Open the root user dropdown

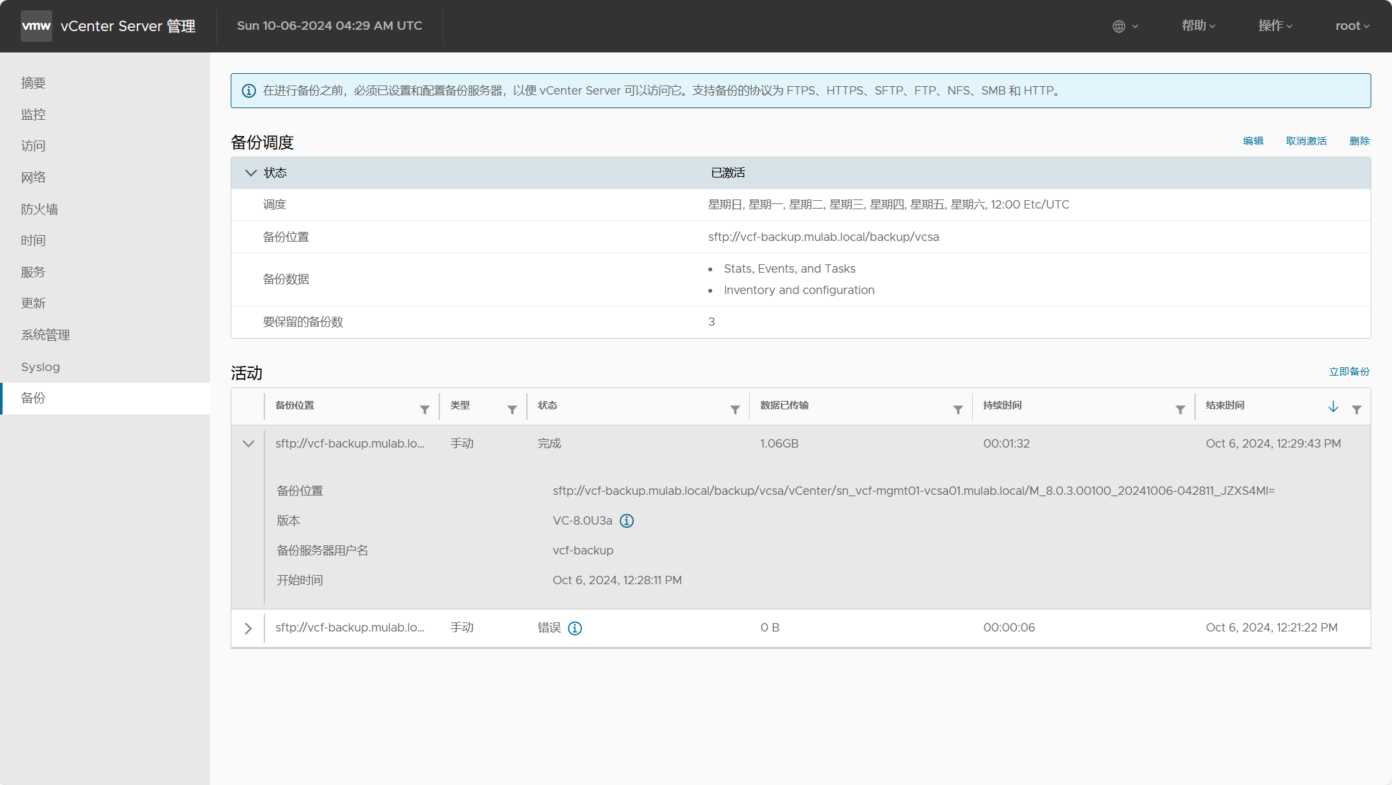[1352, 26]
